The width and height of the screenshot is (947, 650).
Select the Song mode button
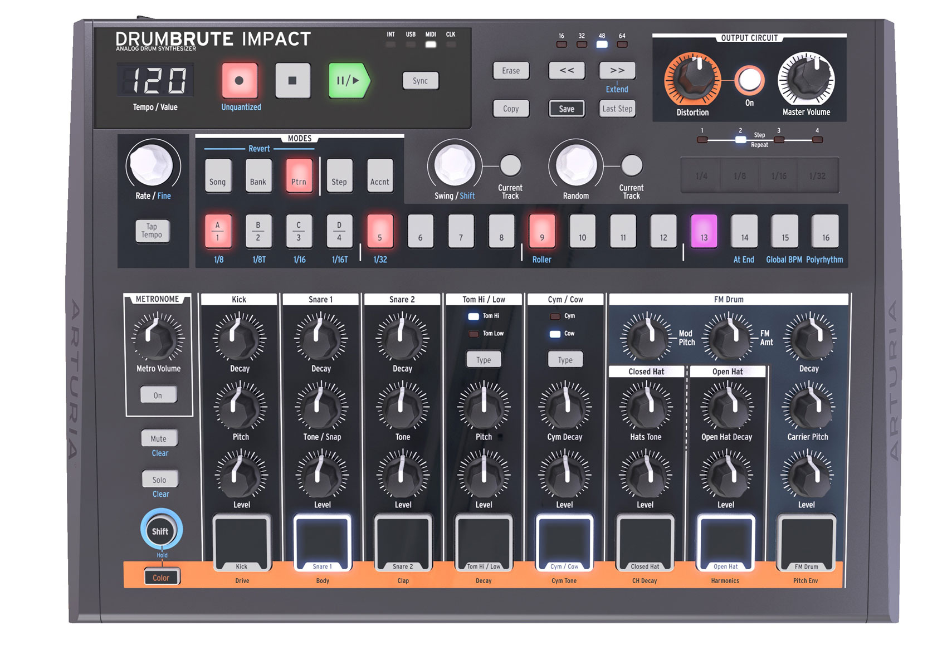(217, 176)
